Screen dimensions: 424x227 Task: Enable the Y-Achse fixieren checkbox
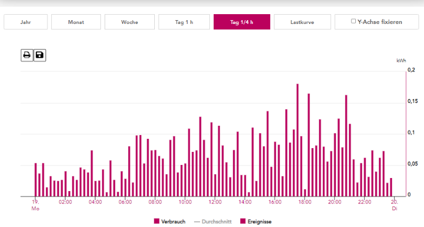click(354, 22)
